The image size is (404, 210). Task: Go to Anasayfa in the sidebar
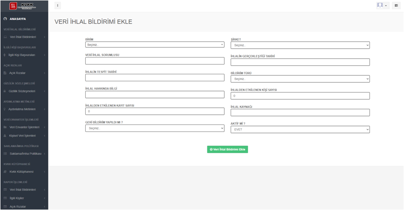tap(18, 19)
